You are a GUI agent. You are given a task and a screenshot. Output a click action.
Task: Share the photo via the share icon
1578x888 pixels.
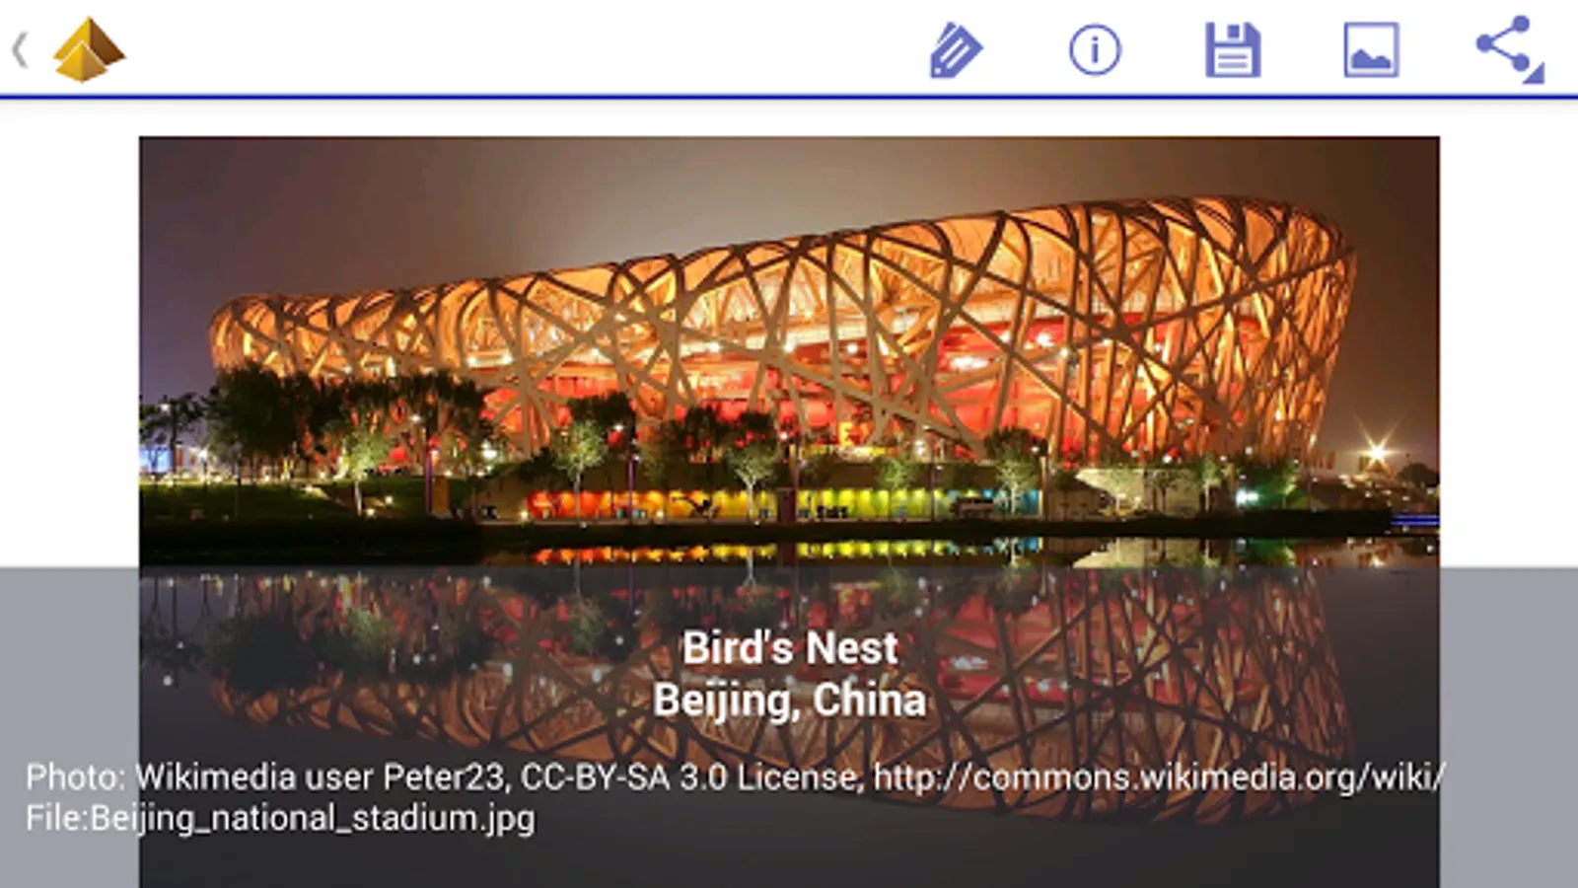point(1509,49)
